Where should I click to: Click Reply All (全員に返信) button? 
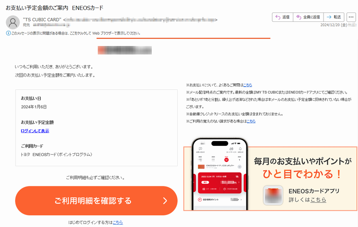(x=308, y=17)
